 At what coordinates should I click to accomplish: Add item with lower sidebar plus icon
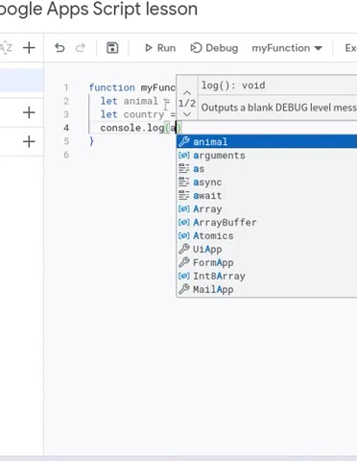[x=29, y=141]
